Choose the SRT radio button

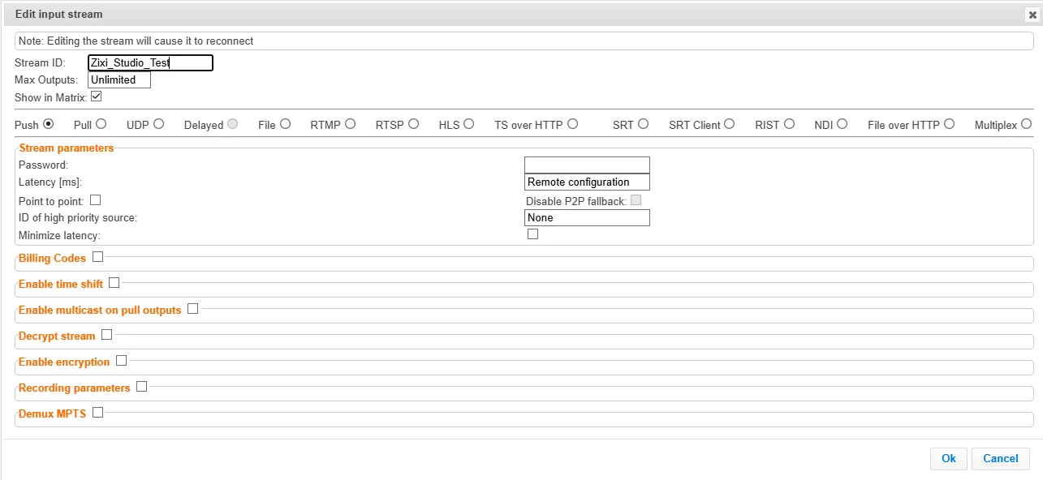tap(643, 124)
